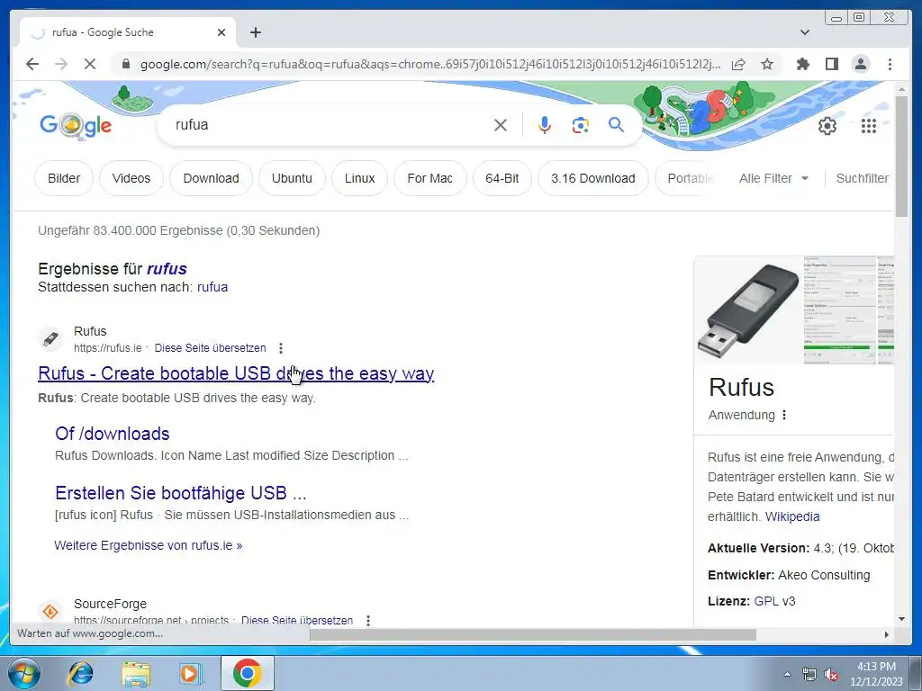Open Google Lens image search icon
The height and width of the screenshot is (691, 922).
coord(581,124)
